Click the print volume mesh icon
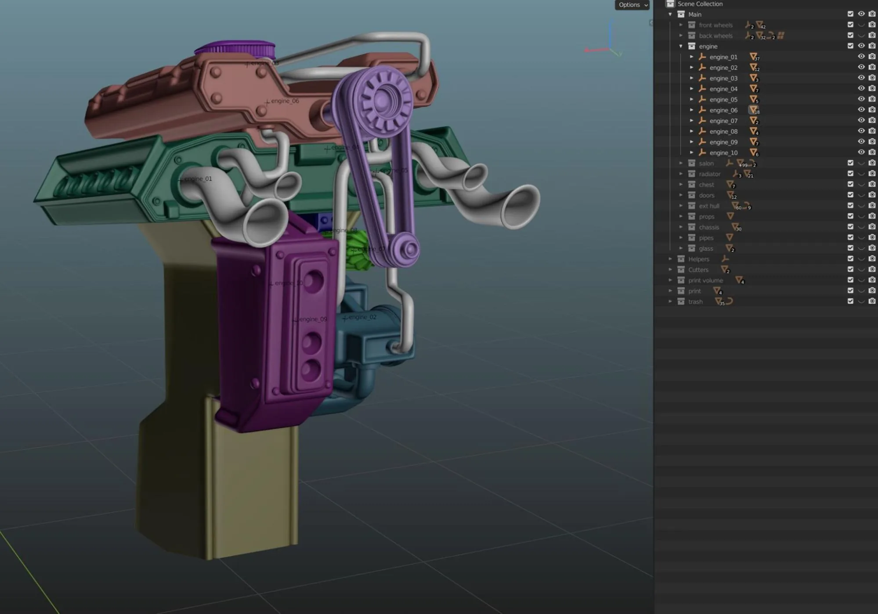This screenshot has height=614, width=878. 740,280
